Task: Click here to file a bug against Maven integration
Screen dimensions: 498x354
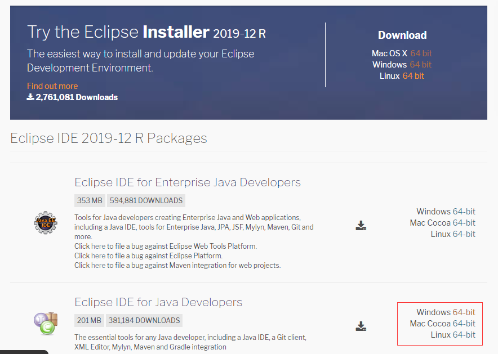Action: point(98,265)
